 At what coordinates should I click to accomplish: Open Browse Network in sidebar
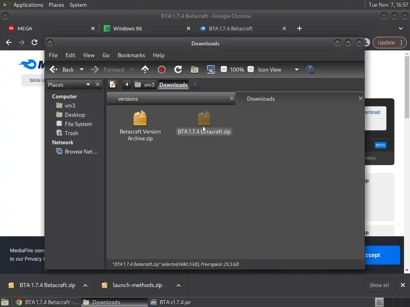coord(81,152)
